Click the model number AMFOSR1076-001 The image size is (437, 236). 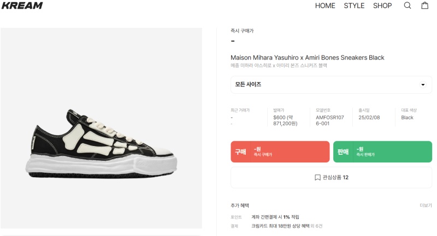[x=330, y=120]
